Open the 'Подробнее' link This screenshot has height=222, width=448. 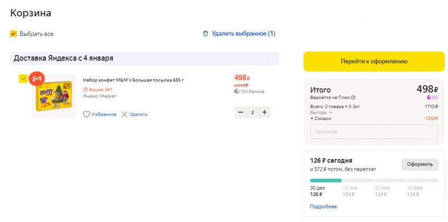pyautogui.click(x=323, y=206)
